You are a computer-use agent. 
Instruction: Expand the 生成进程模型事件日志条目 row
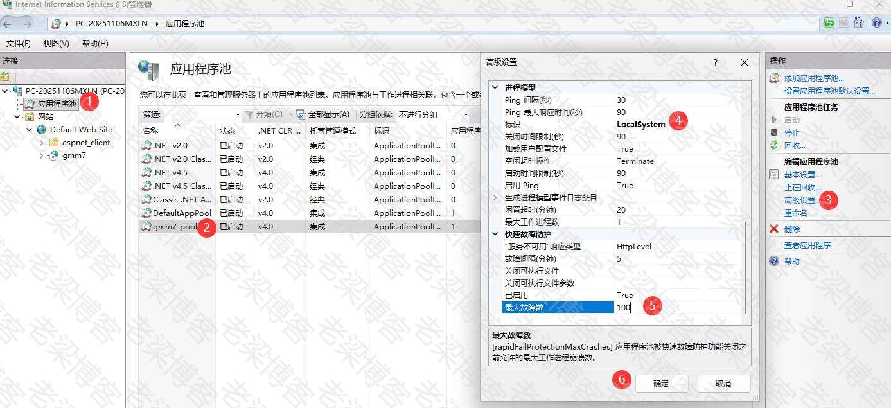pyautogui.click(x=495, y=197)
